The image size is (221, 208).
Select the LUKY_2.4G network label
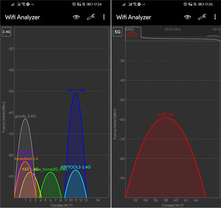coord(76,91)
